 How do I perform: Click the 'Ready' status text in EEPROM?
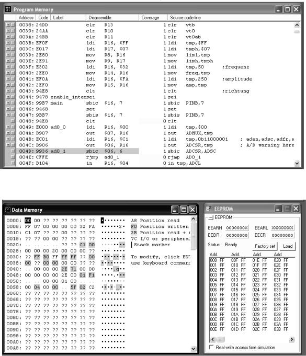tap(231, 245)
